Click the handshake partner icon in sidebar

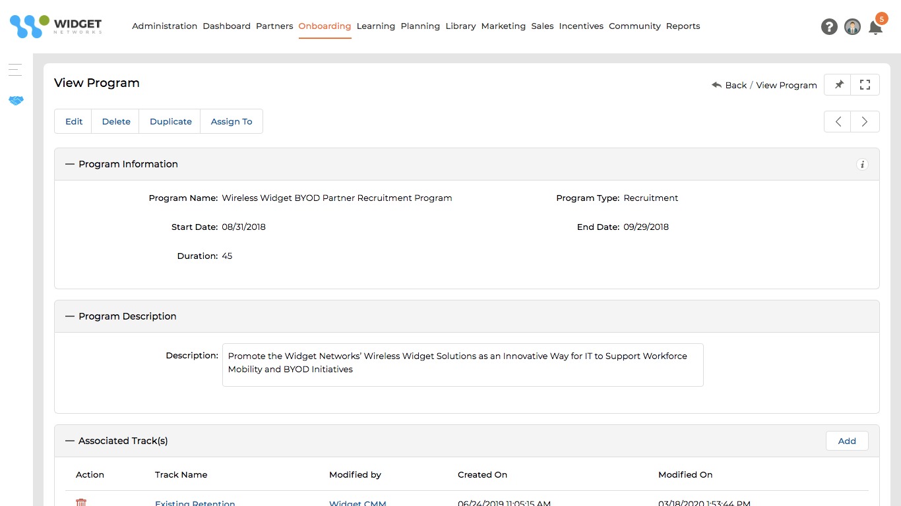pyautogui.click(x=16, y=101)
